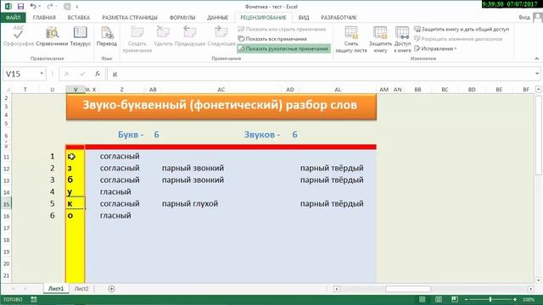Open the Справочники research tool
The image size is (543, 305).
(x=52, y=36)
